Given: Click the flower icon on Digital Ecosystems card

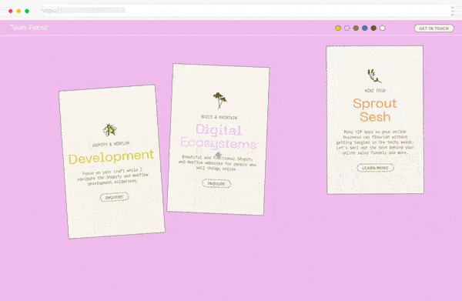Looking at the screenshot, I should pyautogui.click(x=219, y=100).
